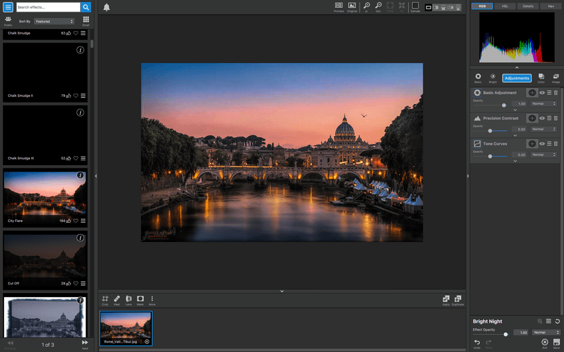This screenshot has width=564, height=352.
Task: Open the Nav tab
Action: (550, 6)
